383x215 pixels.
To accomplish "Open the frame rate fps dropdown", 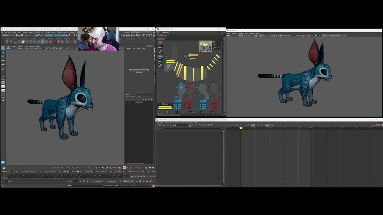I will [129, 182].
